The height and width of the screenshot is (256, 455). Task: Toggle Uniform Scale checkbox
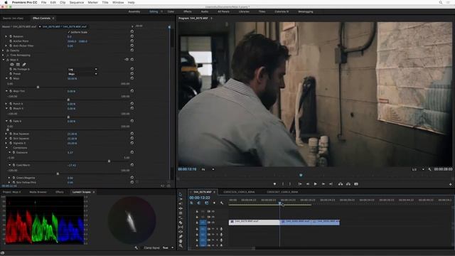coord(69,32)
